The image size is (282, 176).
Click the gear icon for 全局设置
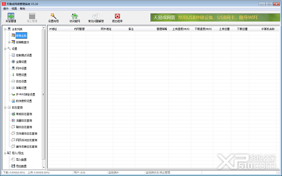click(13, 62)
